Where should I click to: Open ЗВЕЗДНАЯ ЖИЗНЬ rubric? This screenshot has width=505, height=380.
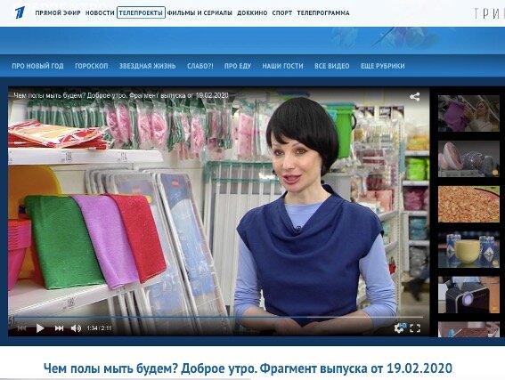coord(148,66)
